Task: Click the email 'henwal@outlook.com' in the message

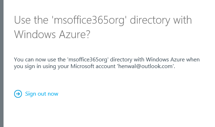Action: click(x=146, y=66)
